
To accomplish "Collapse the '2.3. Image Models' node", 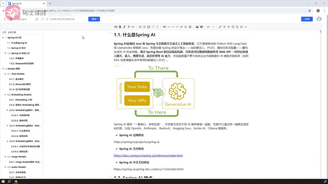I will pos(5,157).
